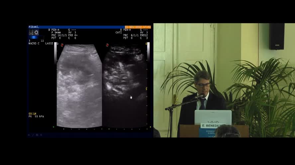
Task: Click the blue glowing indicator under the header icons
Action: pyautogui.click(x=34, y=37)
